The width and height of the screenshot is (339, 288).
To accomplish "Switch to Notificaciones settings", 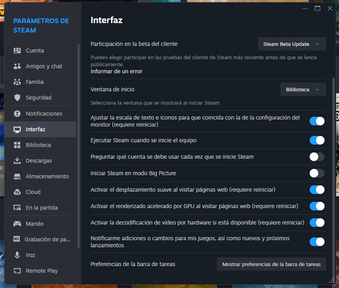I will pyautogui.click(x=44, y=114).
